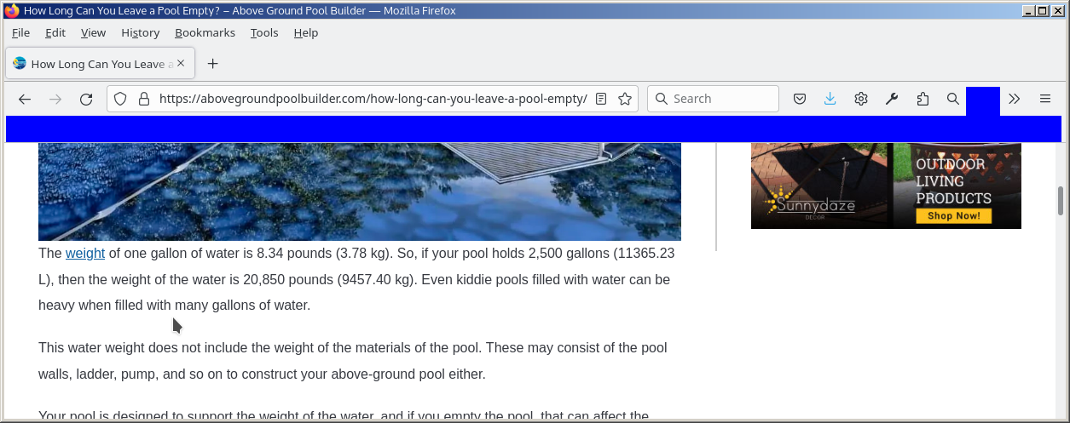Screen dimensions: 1070x423
Task: Open developer tools wrench icon
Action: point(892,99)
